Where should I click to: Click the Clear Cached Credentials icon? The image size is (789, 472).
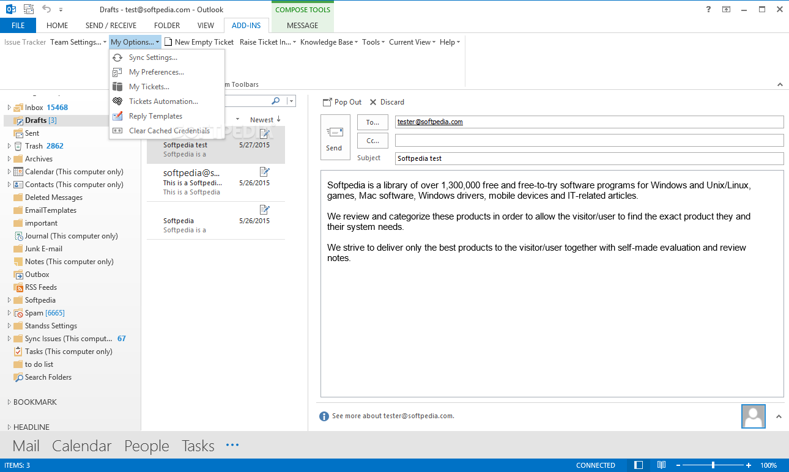(117, 131)
